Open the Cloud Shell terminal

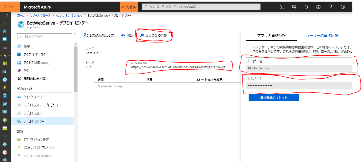click(281, 7)
